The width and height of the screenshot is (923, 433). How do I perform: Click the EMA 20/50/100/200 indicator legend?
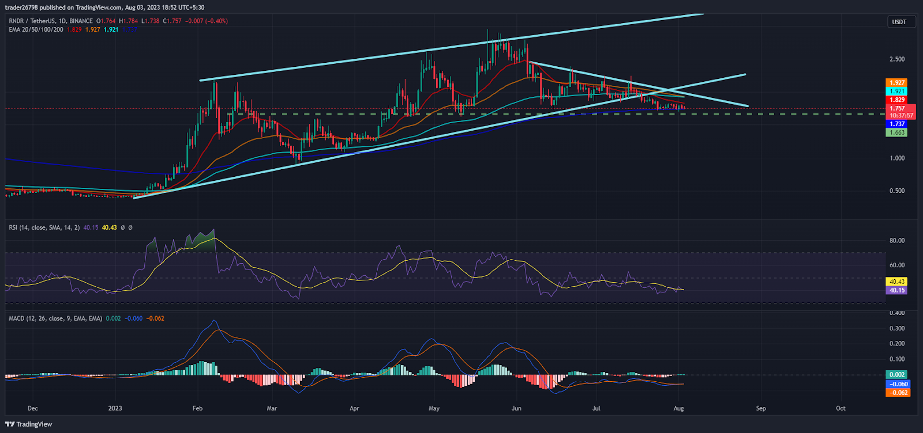pos(36,29)
